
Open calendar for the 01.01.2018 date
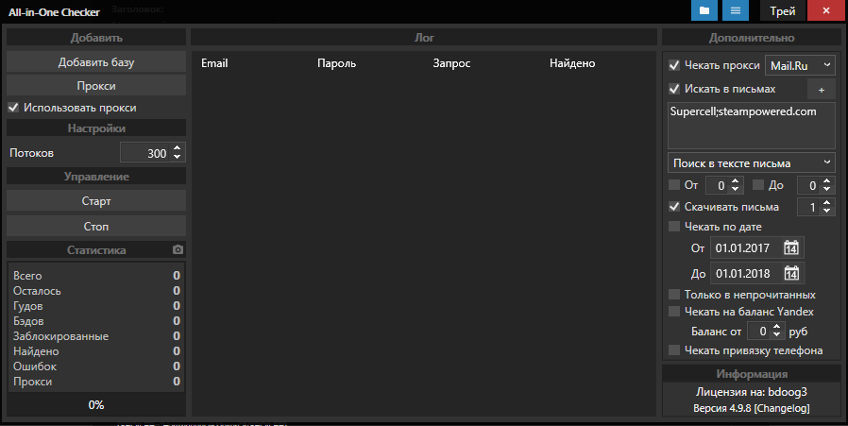tap(791, 274)
